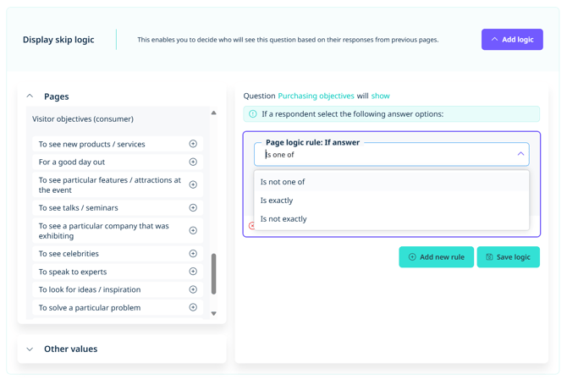Close the 'Is one of' dropdown chevron
The image size is (567, 385).
tap(520, 154)
